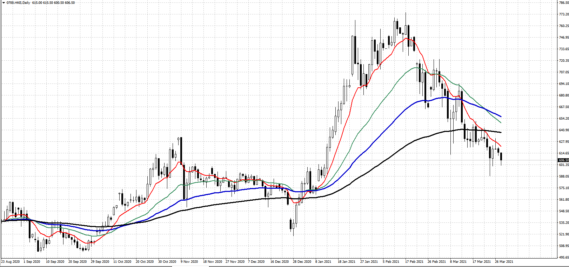Select the 5 Feb 2021 date label
The height and width of the screenshot is (267, 569).
pos(391,262)
